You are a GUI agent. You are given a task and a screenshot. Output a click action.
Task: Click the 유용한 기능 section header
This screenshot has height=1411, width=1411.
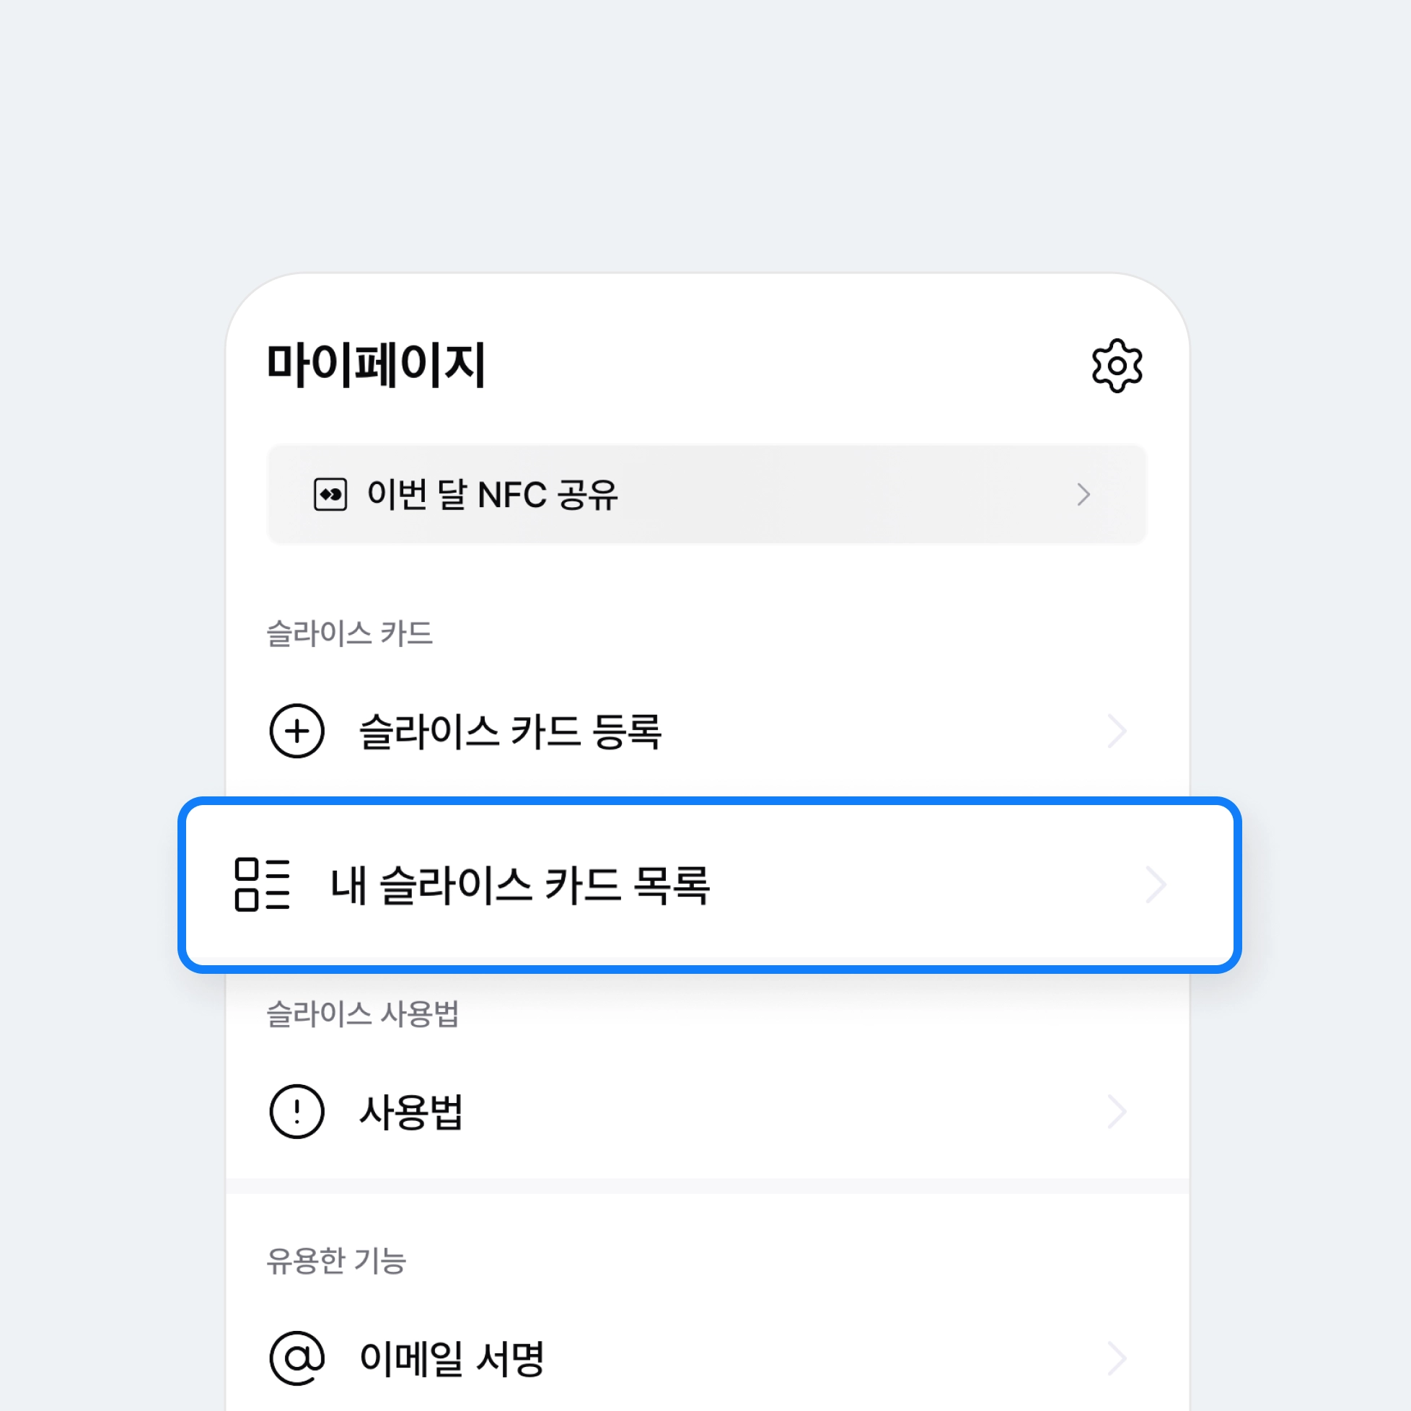click(x=336, y=1260)
